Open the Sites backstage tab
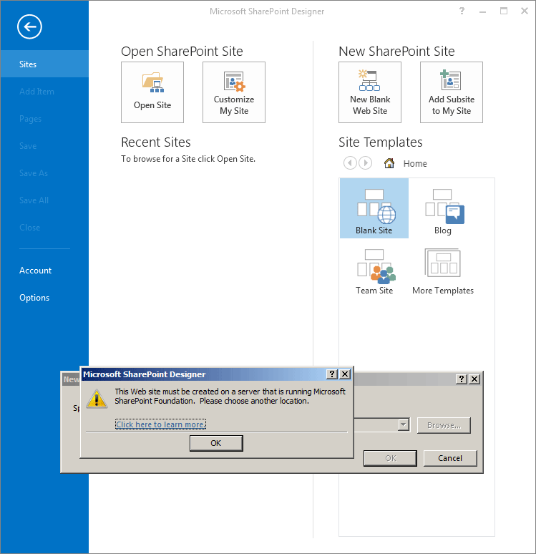This screenshot has width=536, height=554. pyautogui.click(x=44, y=64)
